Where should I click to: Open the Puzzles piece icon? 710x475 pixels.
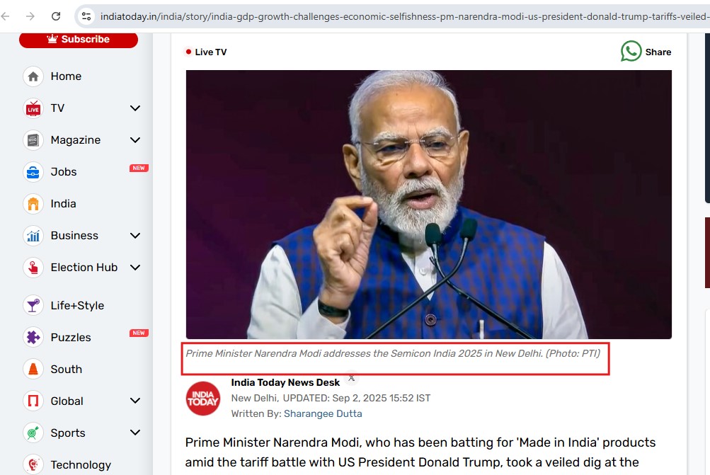pyautogui.click(x=33, y=338)
